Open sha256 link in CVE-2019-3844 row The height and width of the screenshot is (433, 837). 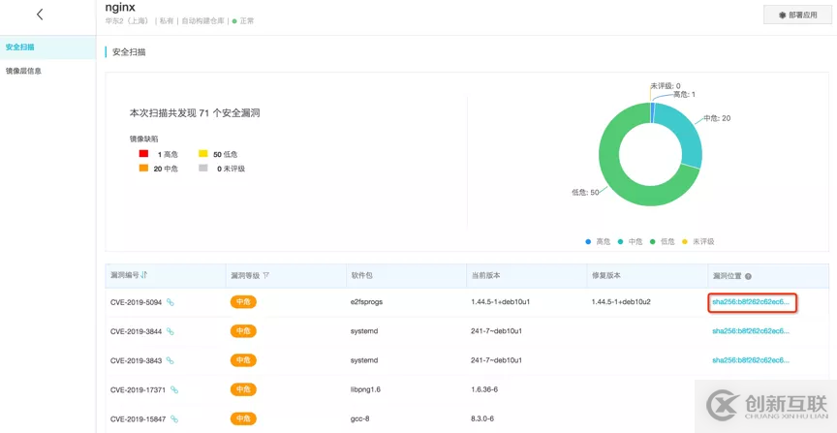(x=751, y=331)
